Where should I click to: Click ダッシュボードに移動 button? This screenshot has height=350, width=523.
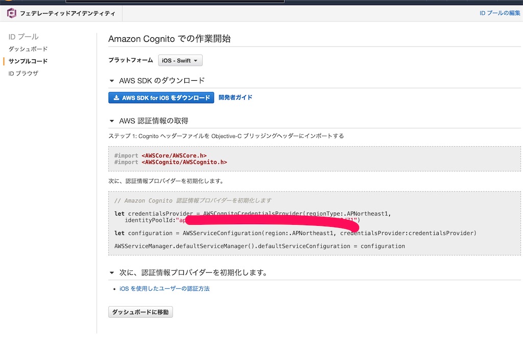tap(140, 312)
